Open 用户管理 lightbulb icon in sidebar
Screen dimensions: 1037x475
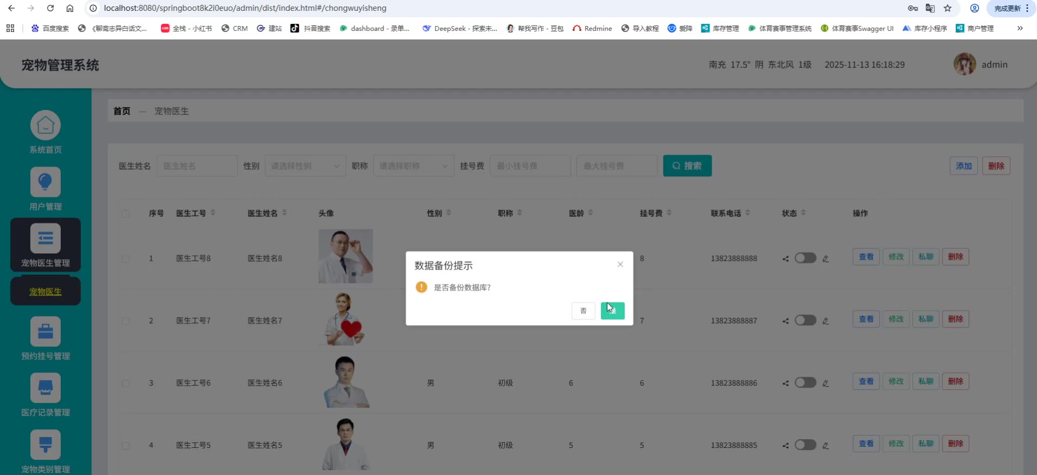tap(46, 182)
